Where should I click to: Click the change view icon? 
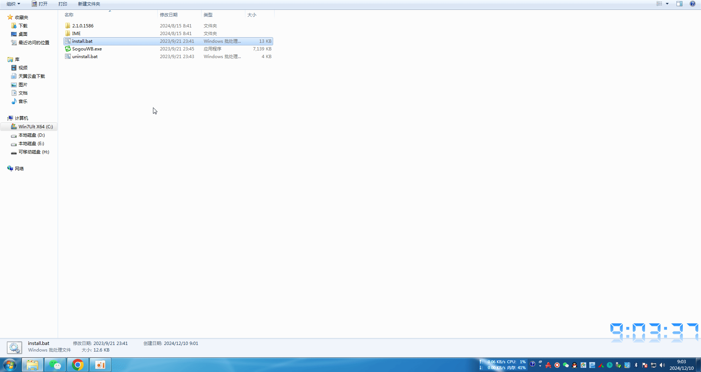659,4
